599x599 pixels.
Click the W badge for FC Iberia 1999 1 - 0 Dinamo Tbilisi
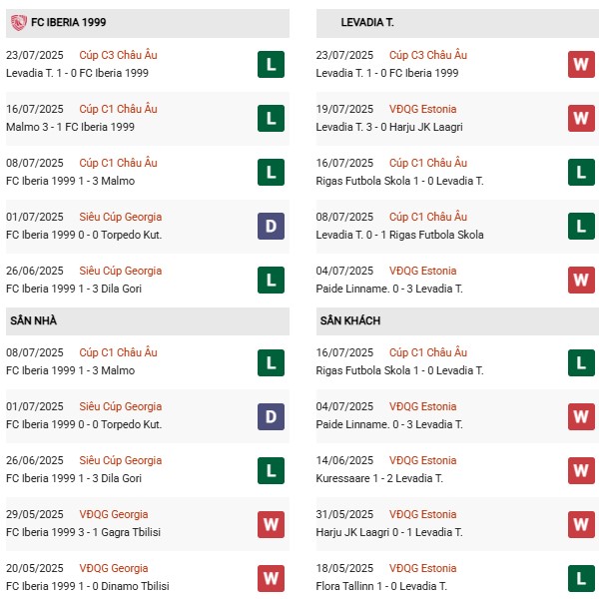(x=271, y=578)
